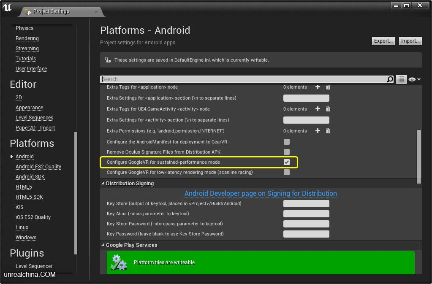Maximize the Project Settings window
Image resolution: width=432 pixels, height=284 pixels.
[x=407, y=5]
